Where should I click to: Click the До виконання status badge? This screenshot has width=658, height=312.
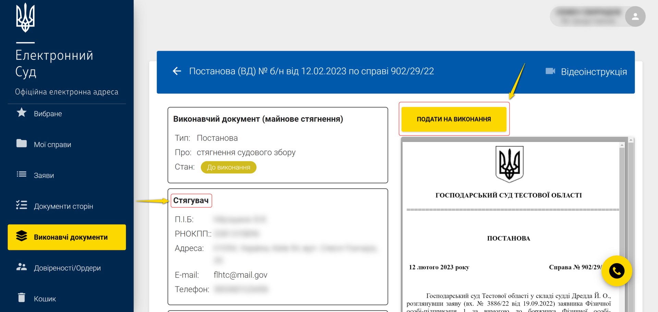pyautogui.click(x=229, y=167)
